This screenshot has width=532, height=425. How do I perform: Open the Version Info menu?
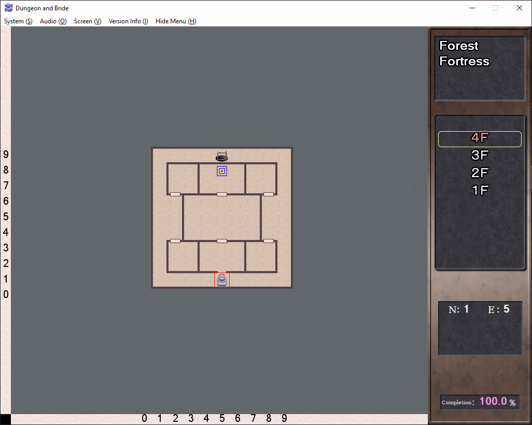pos(128,21)
